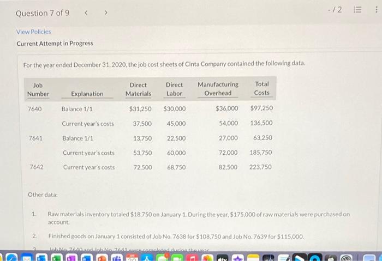Open the View Policies link
382x261 pixels.
tap(34, 32)
